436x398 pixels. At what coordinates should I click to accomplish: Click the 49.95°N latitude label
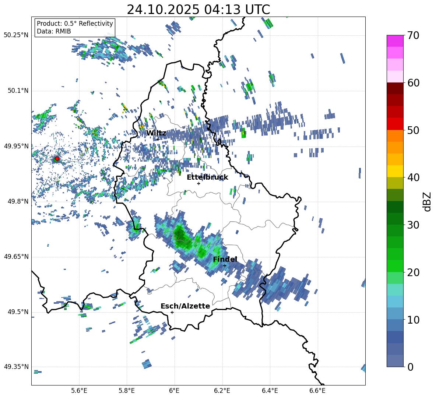16,146
